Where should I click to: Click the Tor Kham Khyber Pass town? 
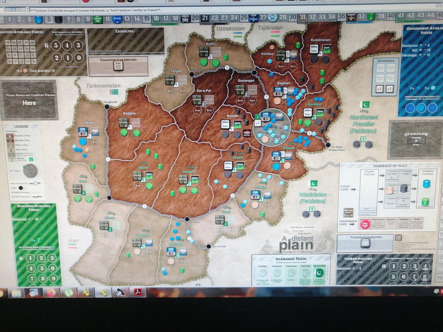point(328,145)
